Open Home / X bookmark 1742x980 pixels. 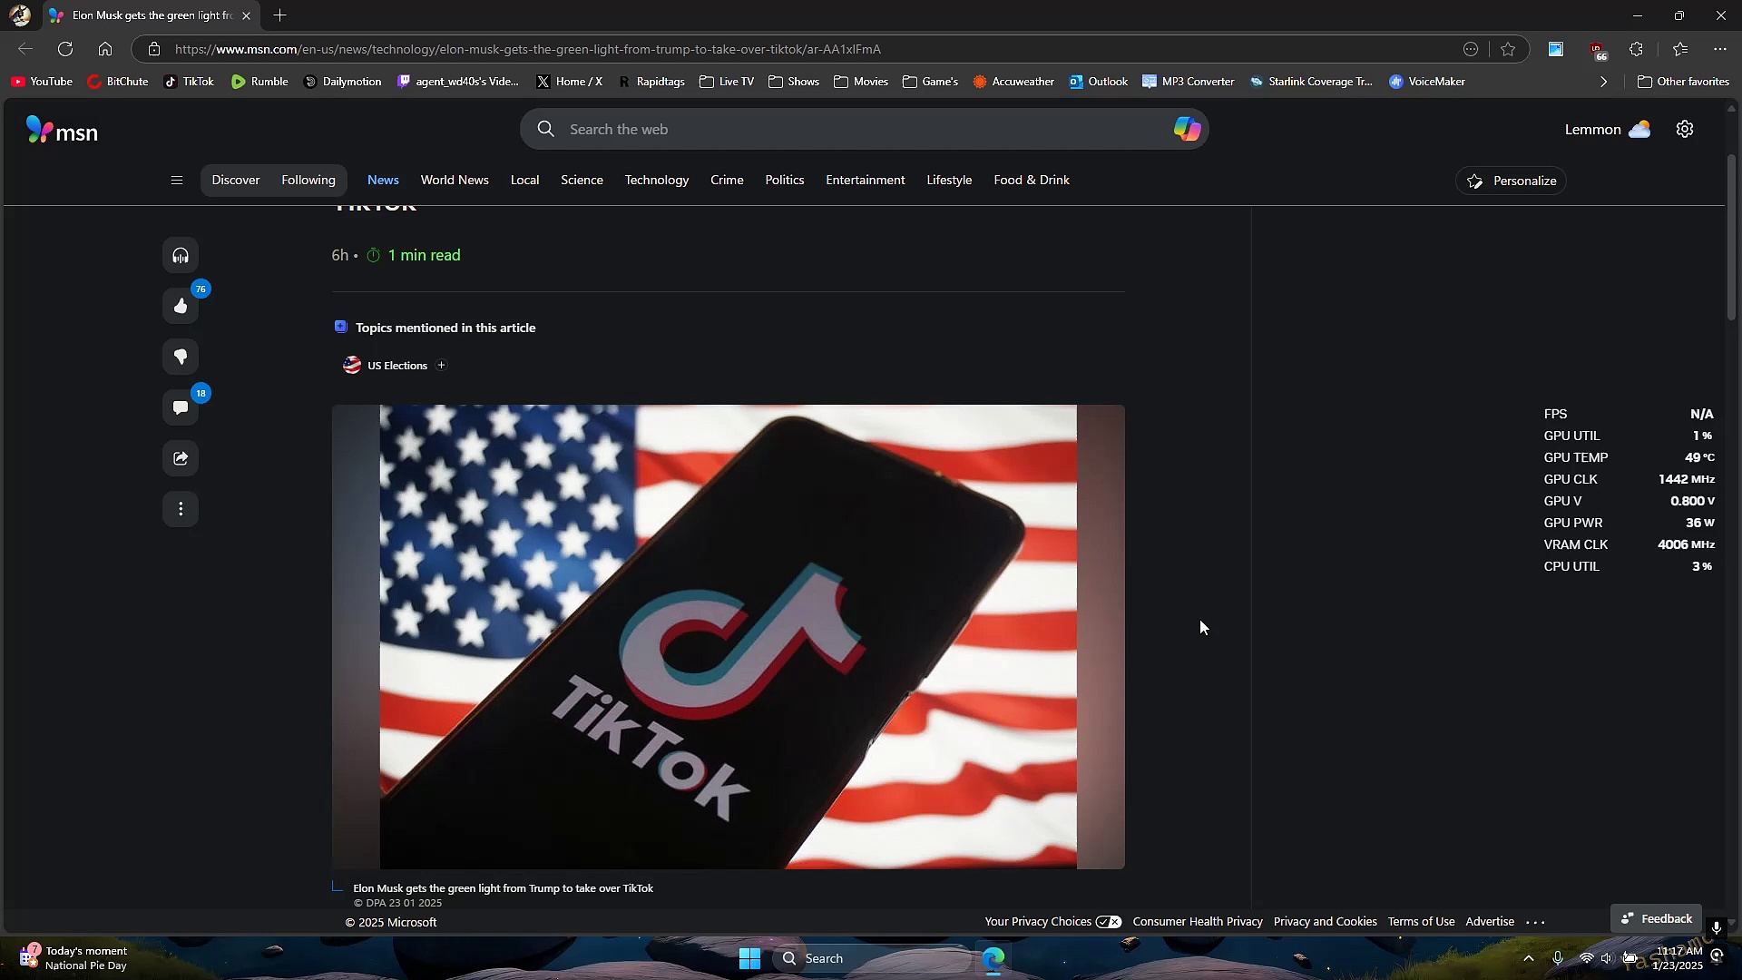pyautogui.click(x=569, y=82)
